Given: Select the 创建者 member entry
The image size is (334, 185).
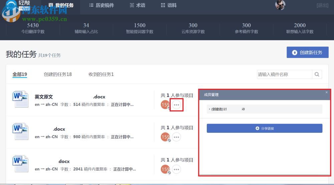Looking at the screenshot, I should 264,109.
